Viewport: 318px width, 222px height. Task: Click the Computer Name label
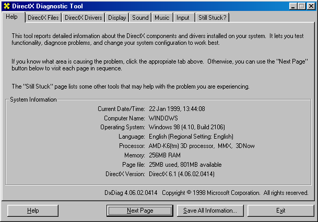(124, 118)
